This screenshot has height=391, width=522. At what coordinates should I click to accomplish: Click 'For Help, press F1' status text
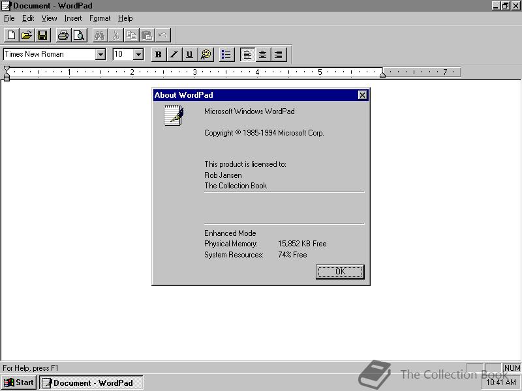[x=31, y=368]
